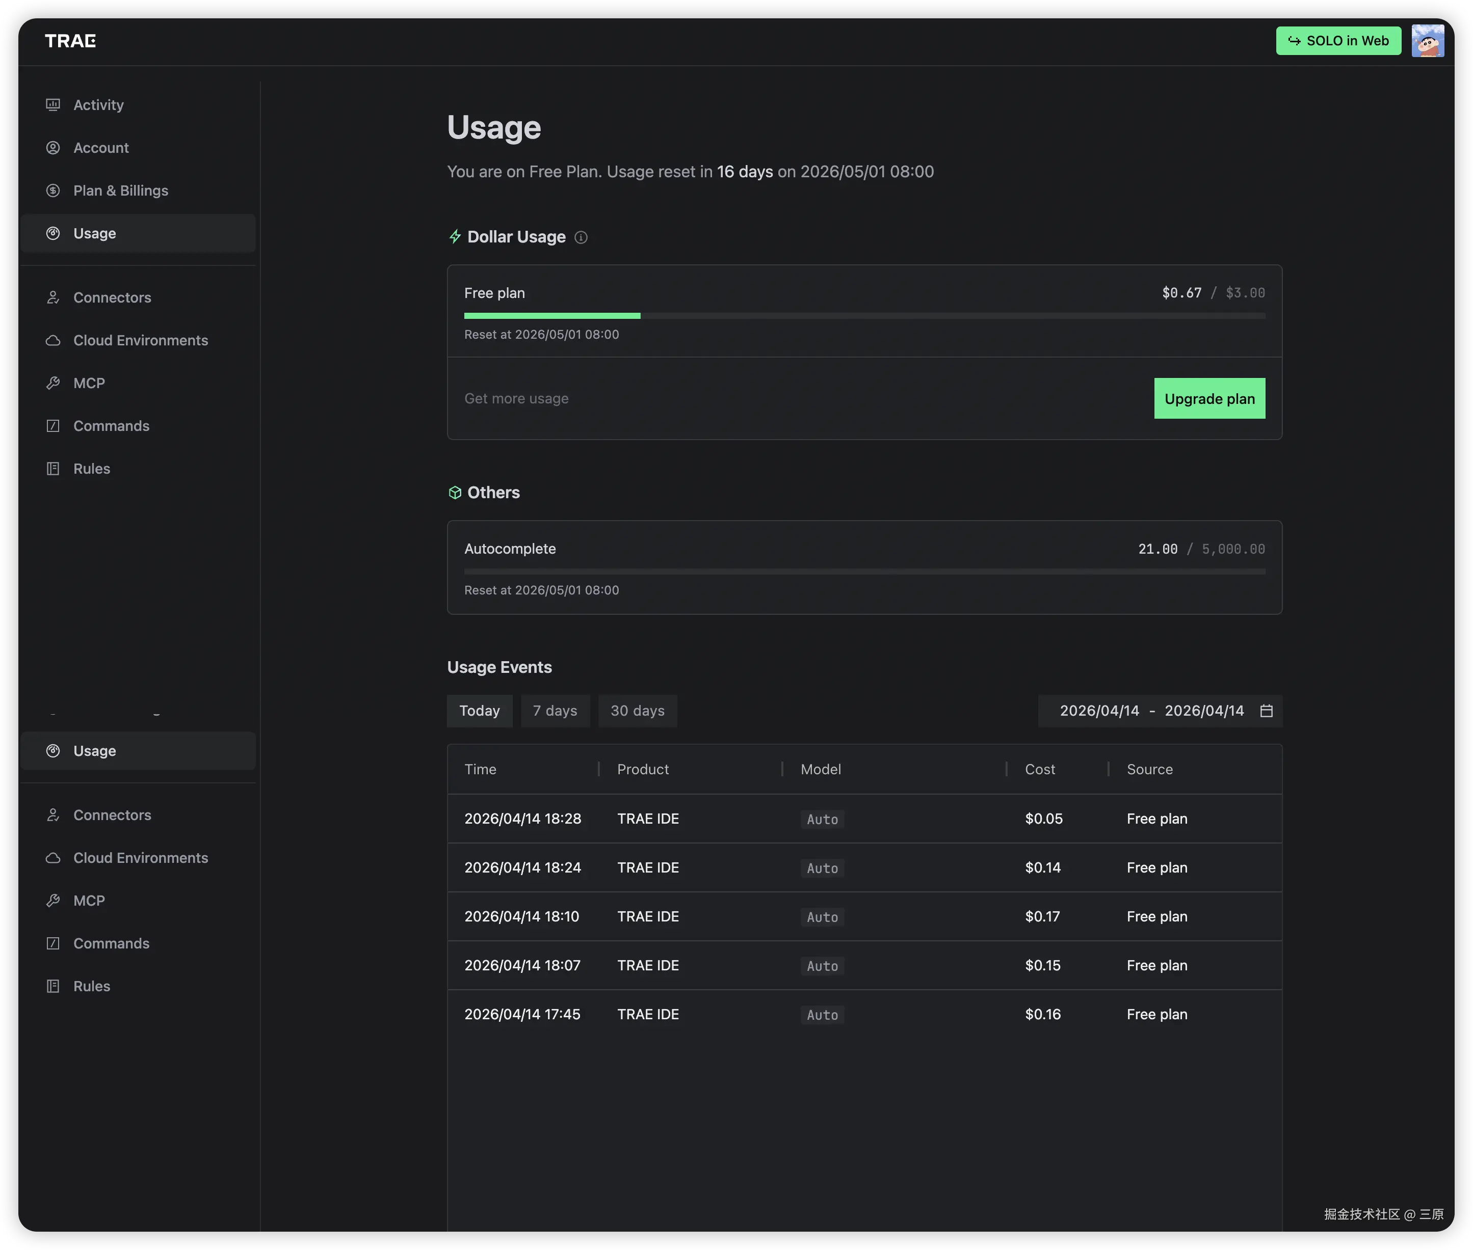The height and width of the screenshot is (1250, 1473).
Task: Click the Account profile icon in sidebar
Action: (53, 148)
